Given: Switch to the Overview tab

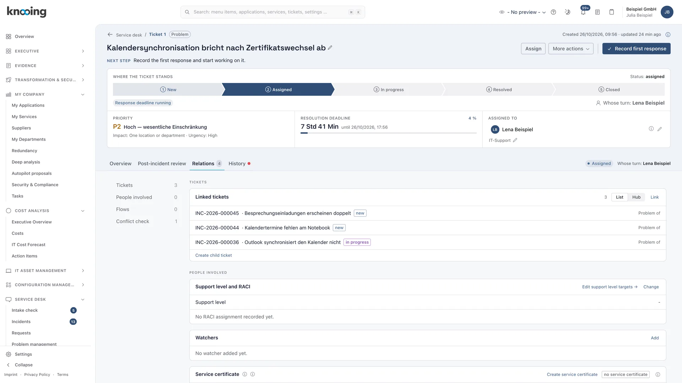Looking at the screenshot, I should click(120, 163).
